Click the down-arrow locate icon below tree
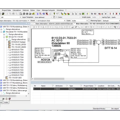 coord(3,99)
